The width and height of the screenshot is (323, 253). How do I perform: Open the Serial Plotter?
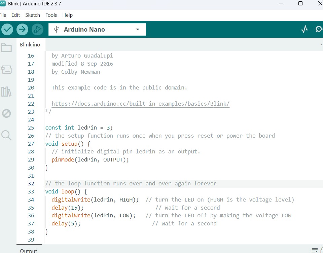click(x=304, y=29)
